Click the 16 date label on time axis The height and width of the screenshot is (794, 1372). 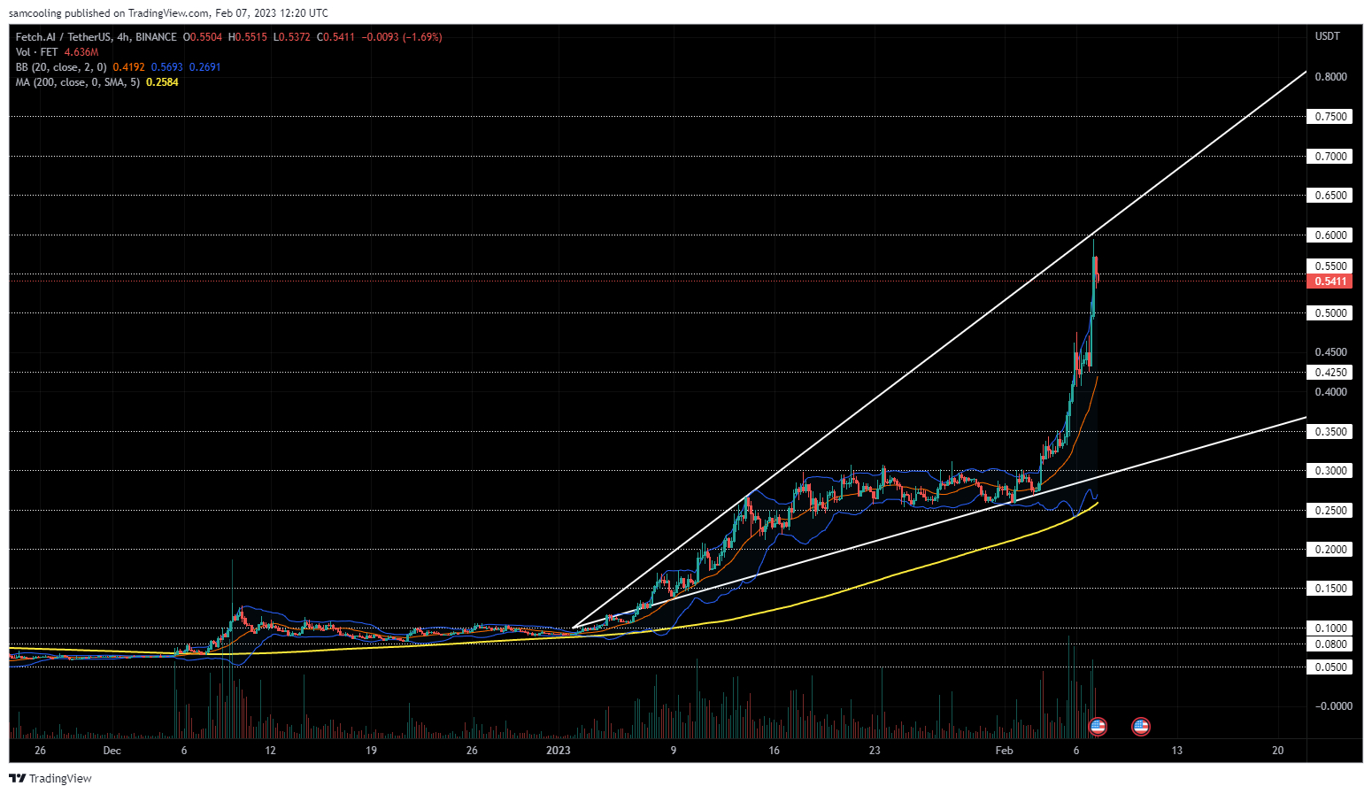pos(775,751)
